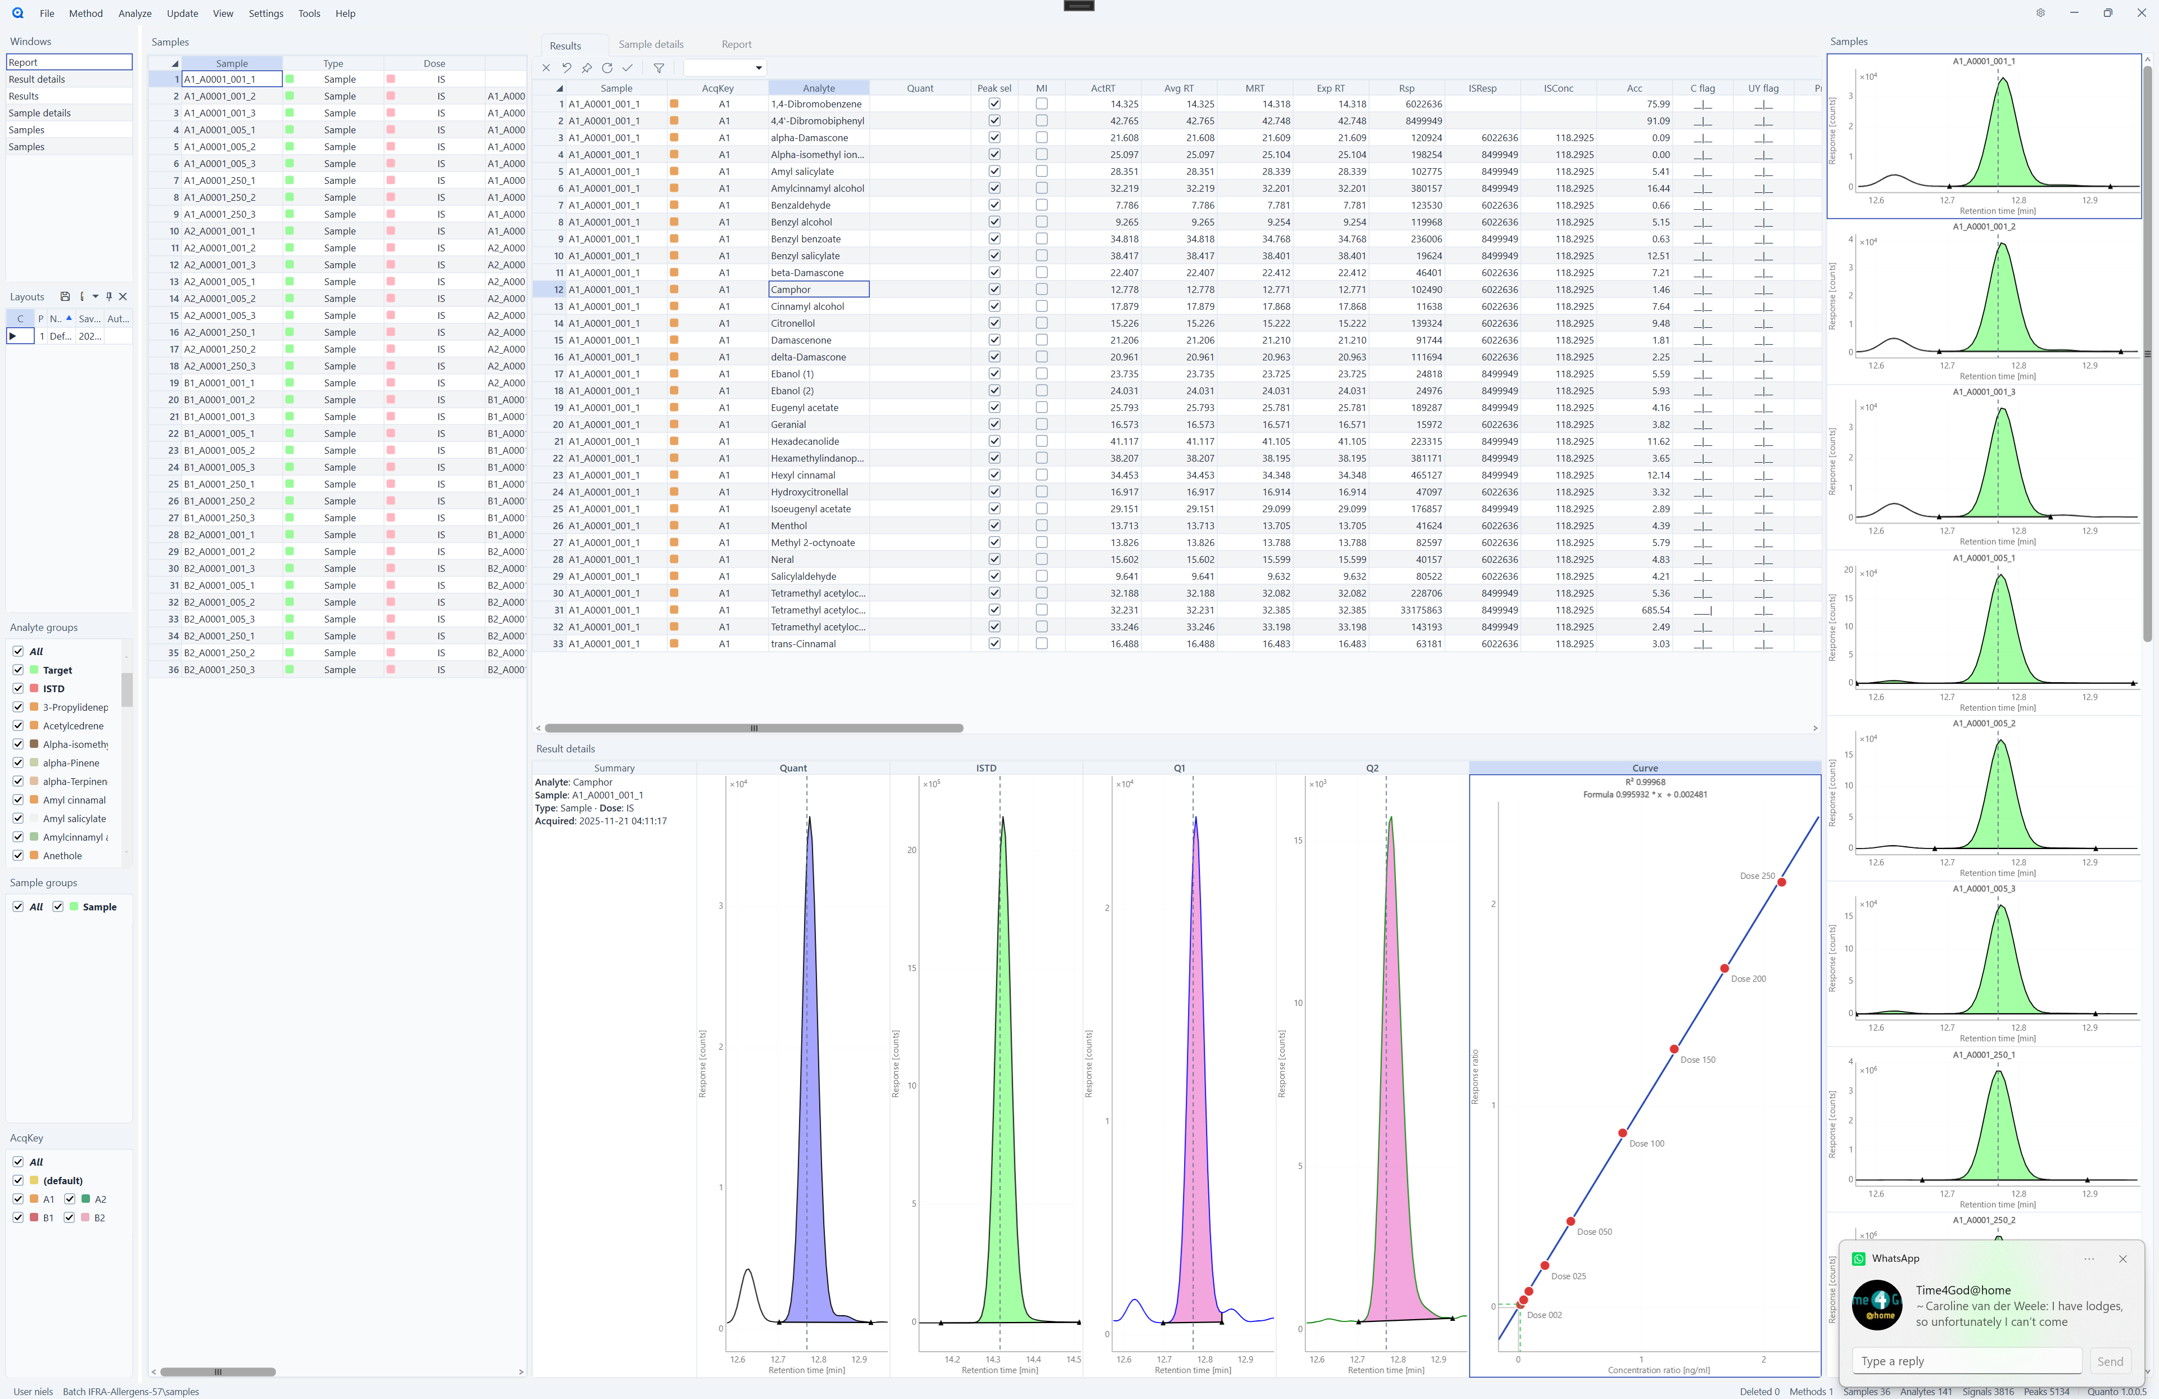Click the pin icon in Results toolbar

point(587,68)
